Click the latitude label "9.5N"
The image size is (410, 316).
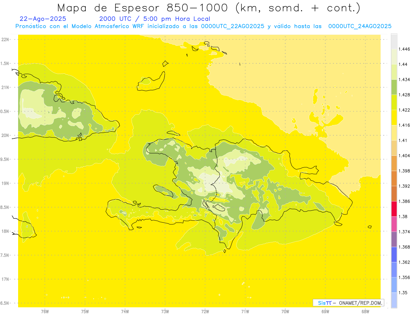pos(5,159)
